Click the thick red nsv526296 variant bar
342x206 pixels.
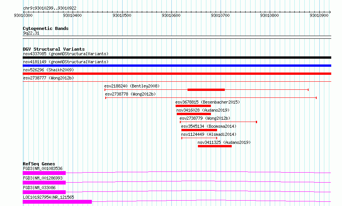pyautogui.click(x=177, y=74)
